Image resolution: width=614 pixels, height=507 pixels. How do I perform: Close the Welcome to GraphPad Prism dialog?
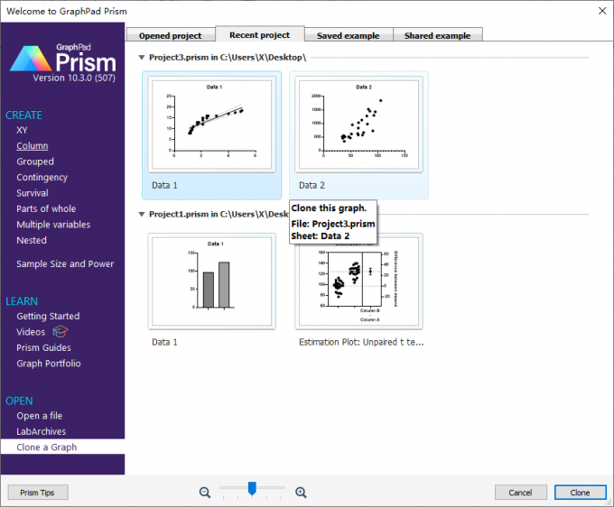click(x=602, y=11)
